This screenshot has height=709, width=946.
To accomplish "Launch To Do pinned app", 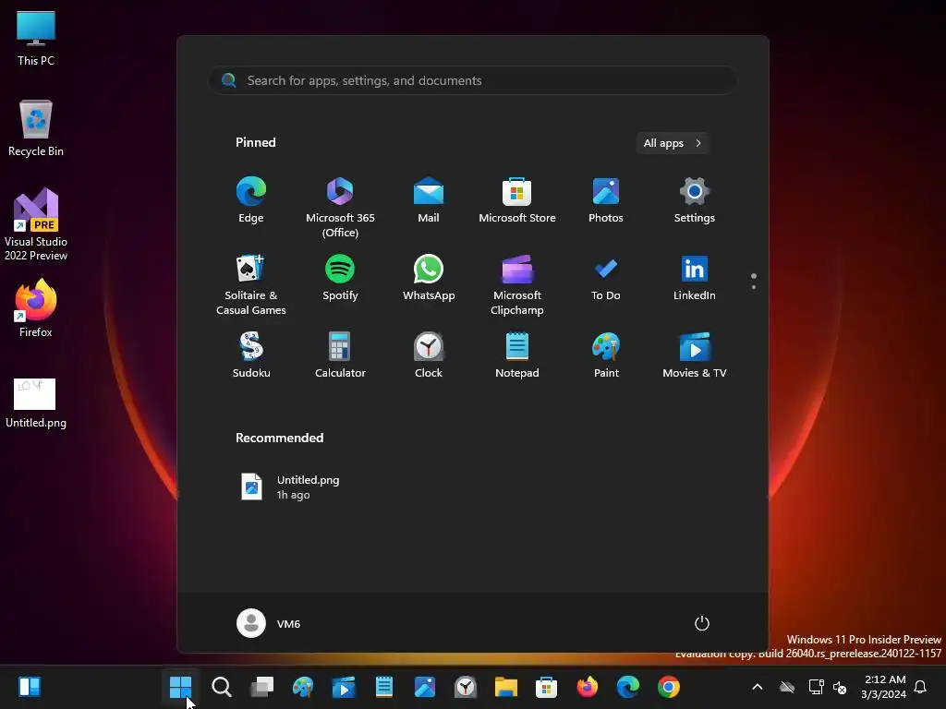I will tap(606, 278).
